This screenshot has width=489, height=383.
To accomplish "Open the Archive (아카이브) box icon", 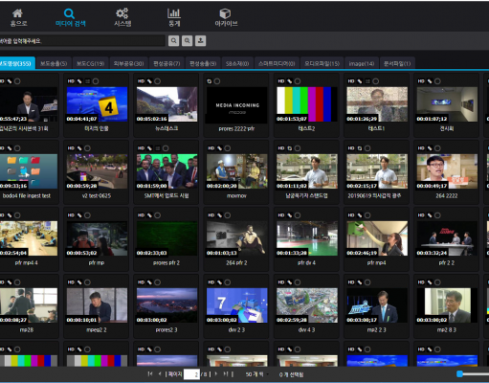I will point(226,17).
